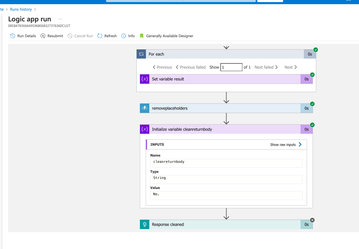
Task: Click Previous failed iteration button
Action: [x=190, y=67]
